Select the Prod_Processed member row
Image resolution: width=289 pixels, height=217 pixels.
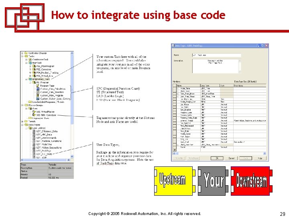pos(219,126)
